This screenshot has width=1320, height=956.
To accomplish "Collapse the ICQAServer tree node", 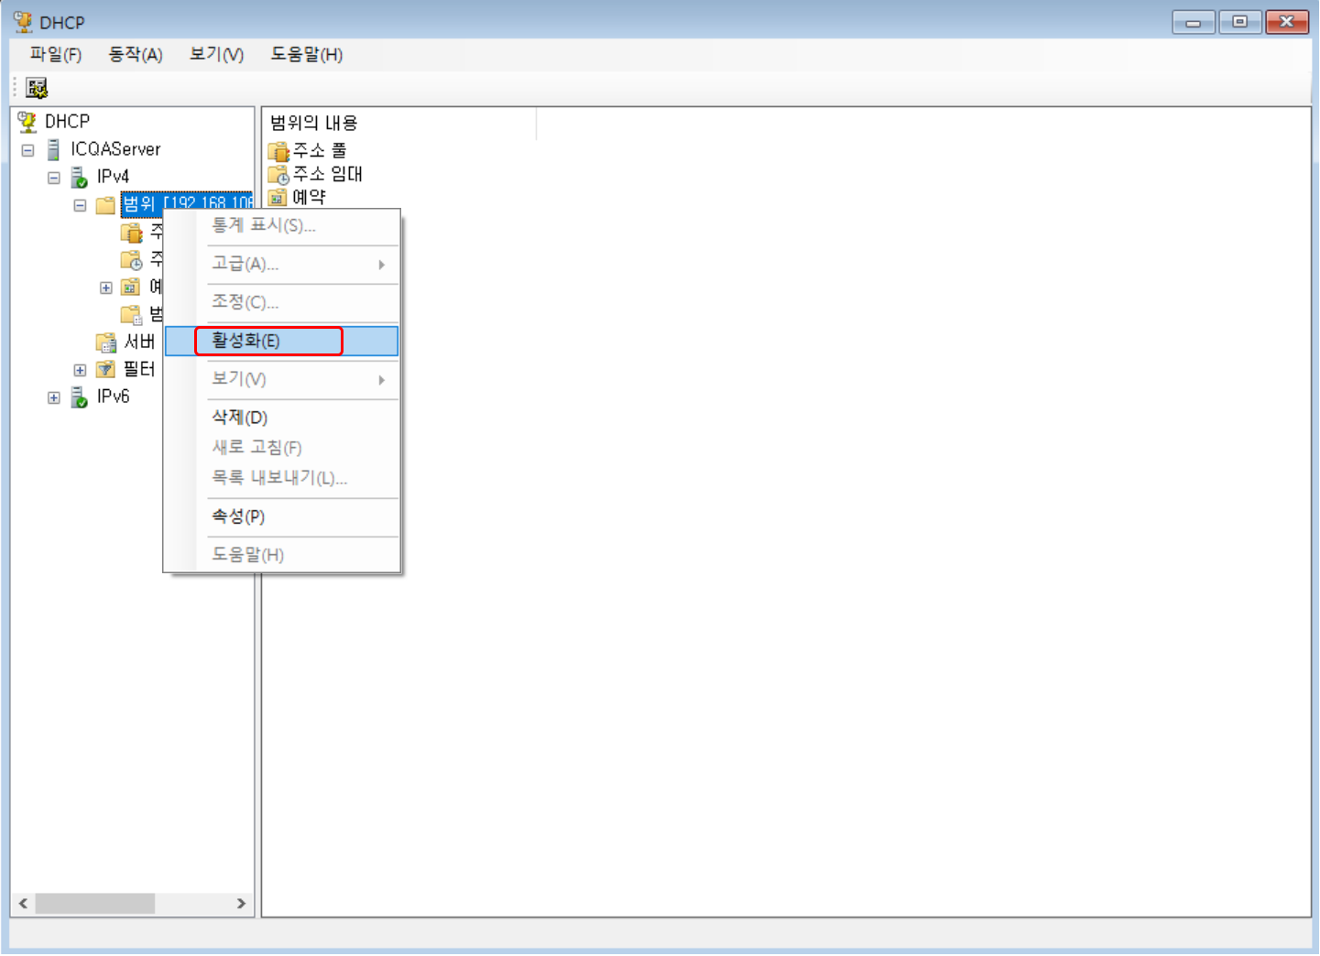I will pos(28,150).
